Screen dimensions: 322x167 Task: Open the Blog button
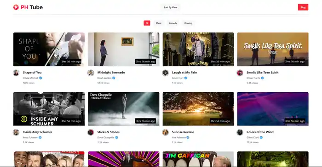(x=303, y=7)
